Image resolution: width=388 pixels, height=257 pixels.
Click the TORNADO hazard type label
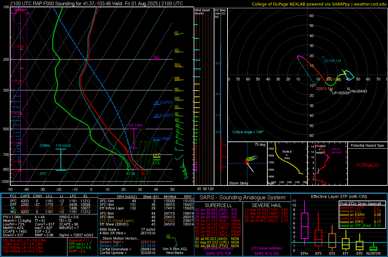(368, 165)
